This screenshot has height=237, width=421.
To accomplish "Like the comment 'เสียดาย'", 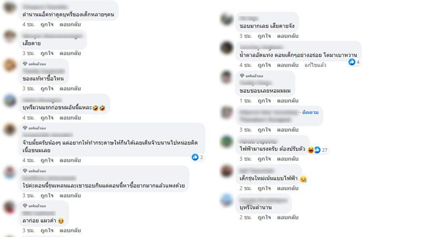I will 47,53.
